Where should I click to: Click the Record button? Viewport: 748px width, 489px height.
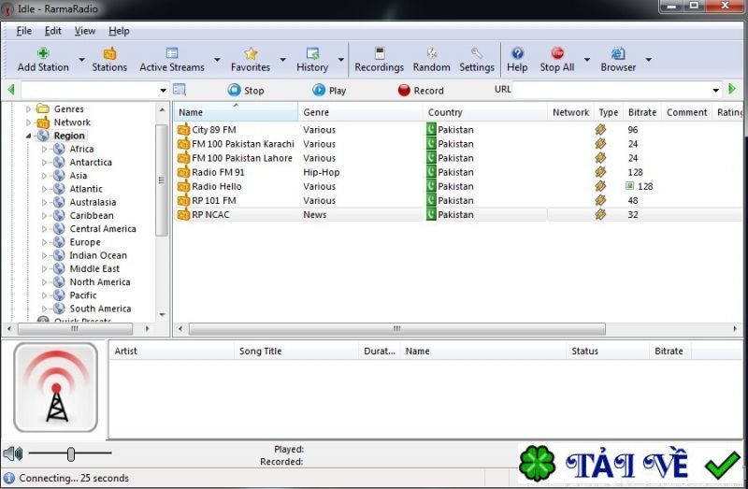pos(421,90)
